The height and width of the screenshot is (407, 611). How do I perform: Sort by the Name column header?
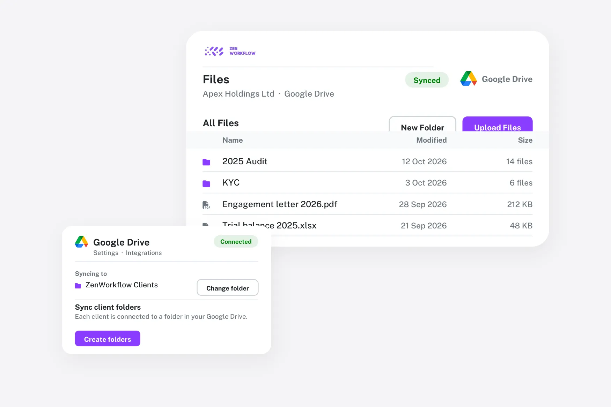pyautogui.click(x=233, y=140)
